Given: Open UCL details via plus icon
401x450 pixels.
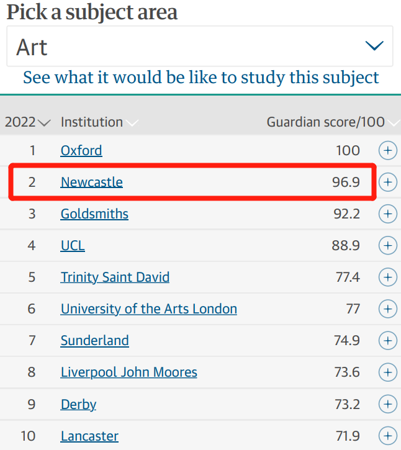Looking at the screenshot, I should 388,245.
